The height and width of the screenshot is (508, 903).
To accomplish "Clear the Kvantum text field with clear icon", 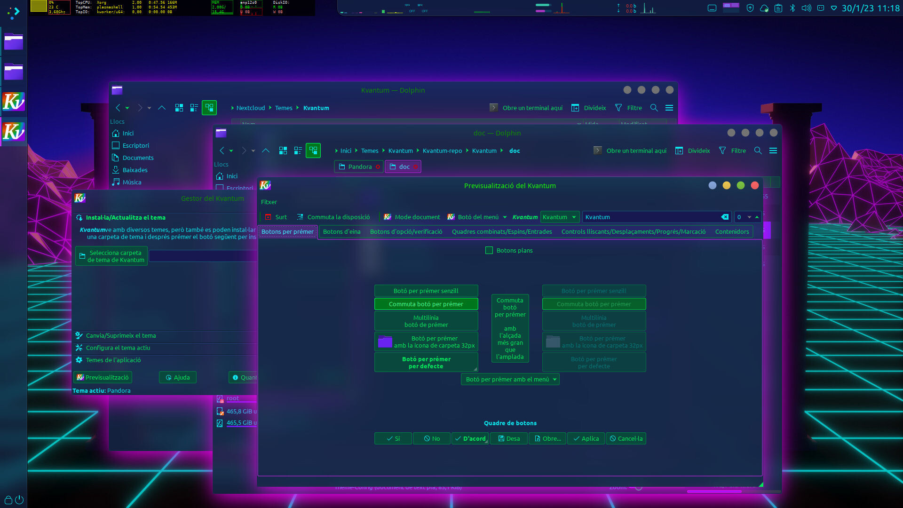I will [x=725, y=217].
